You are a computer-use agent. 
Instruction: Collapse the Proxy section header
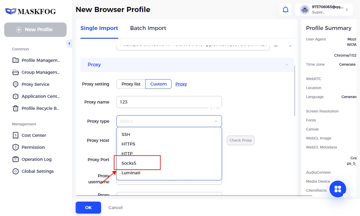[x=286, y=65]
